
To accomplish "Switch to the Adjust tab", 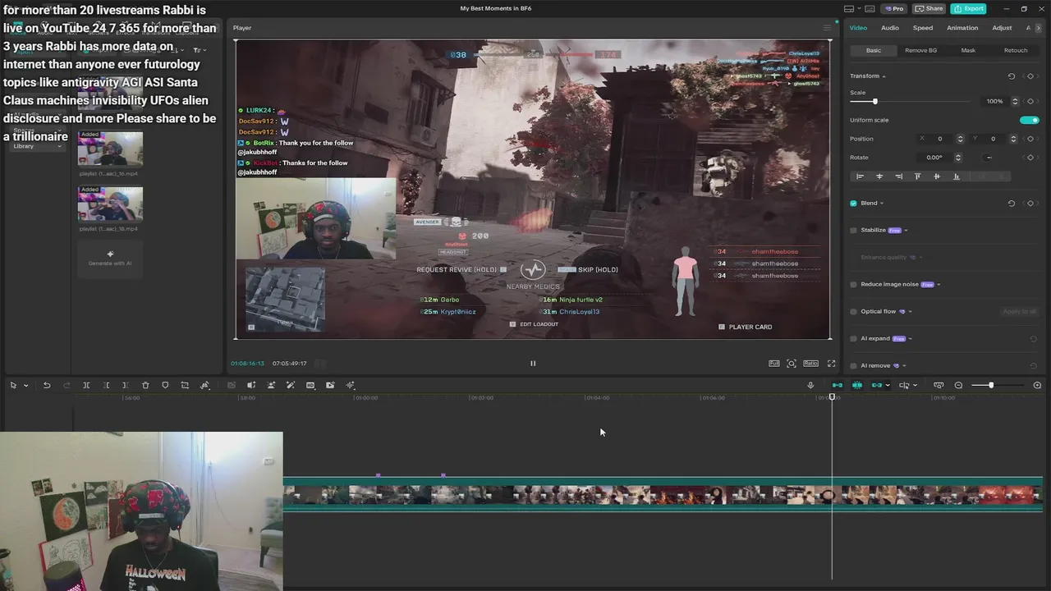I will tap(1002, 28).
